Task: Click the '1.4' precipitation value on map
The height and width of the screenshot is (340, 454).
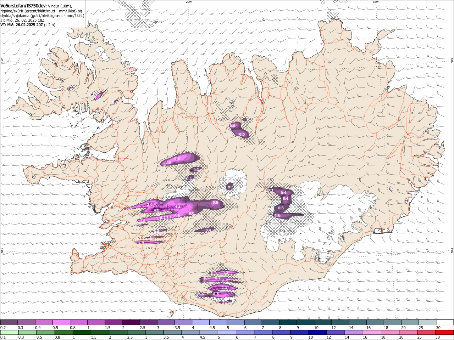Action: click(x=178, y=207)
